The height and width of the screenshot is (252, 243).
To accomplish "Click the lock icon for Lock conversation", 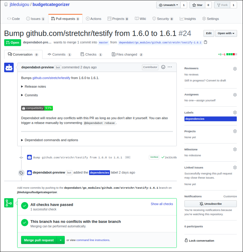I will coord(186,240).
